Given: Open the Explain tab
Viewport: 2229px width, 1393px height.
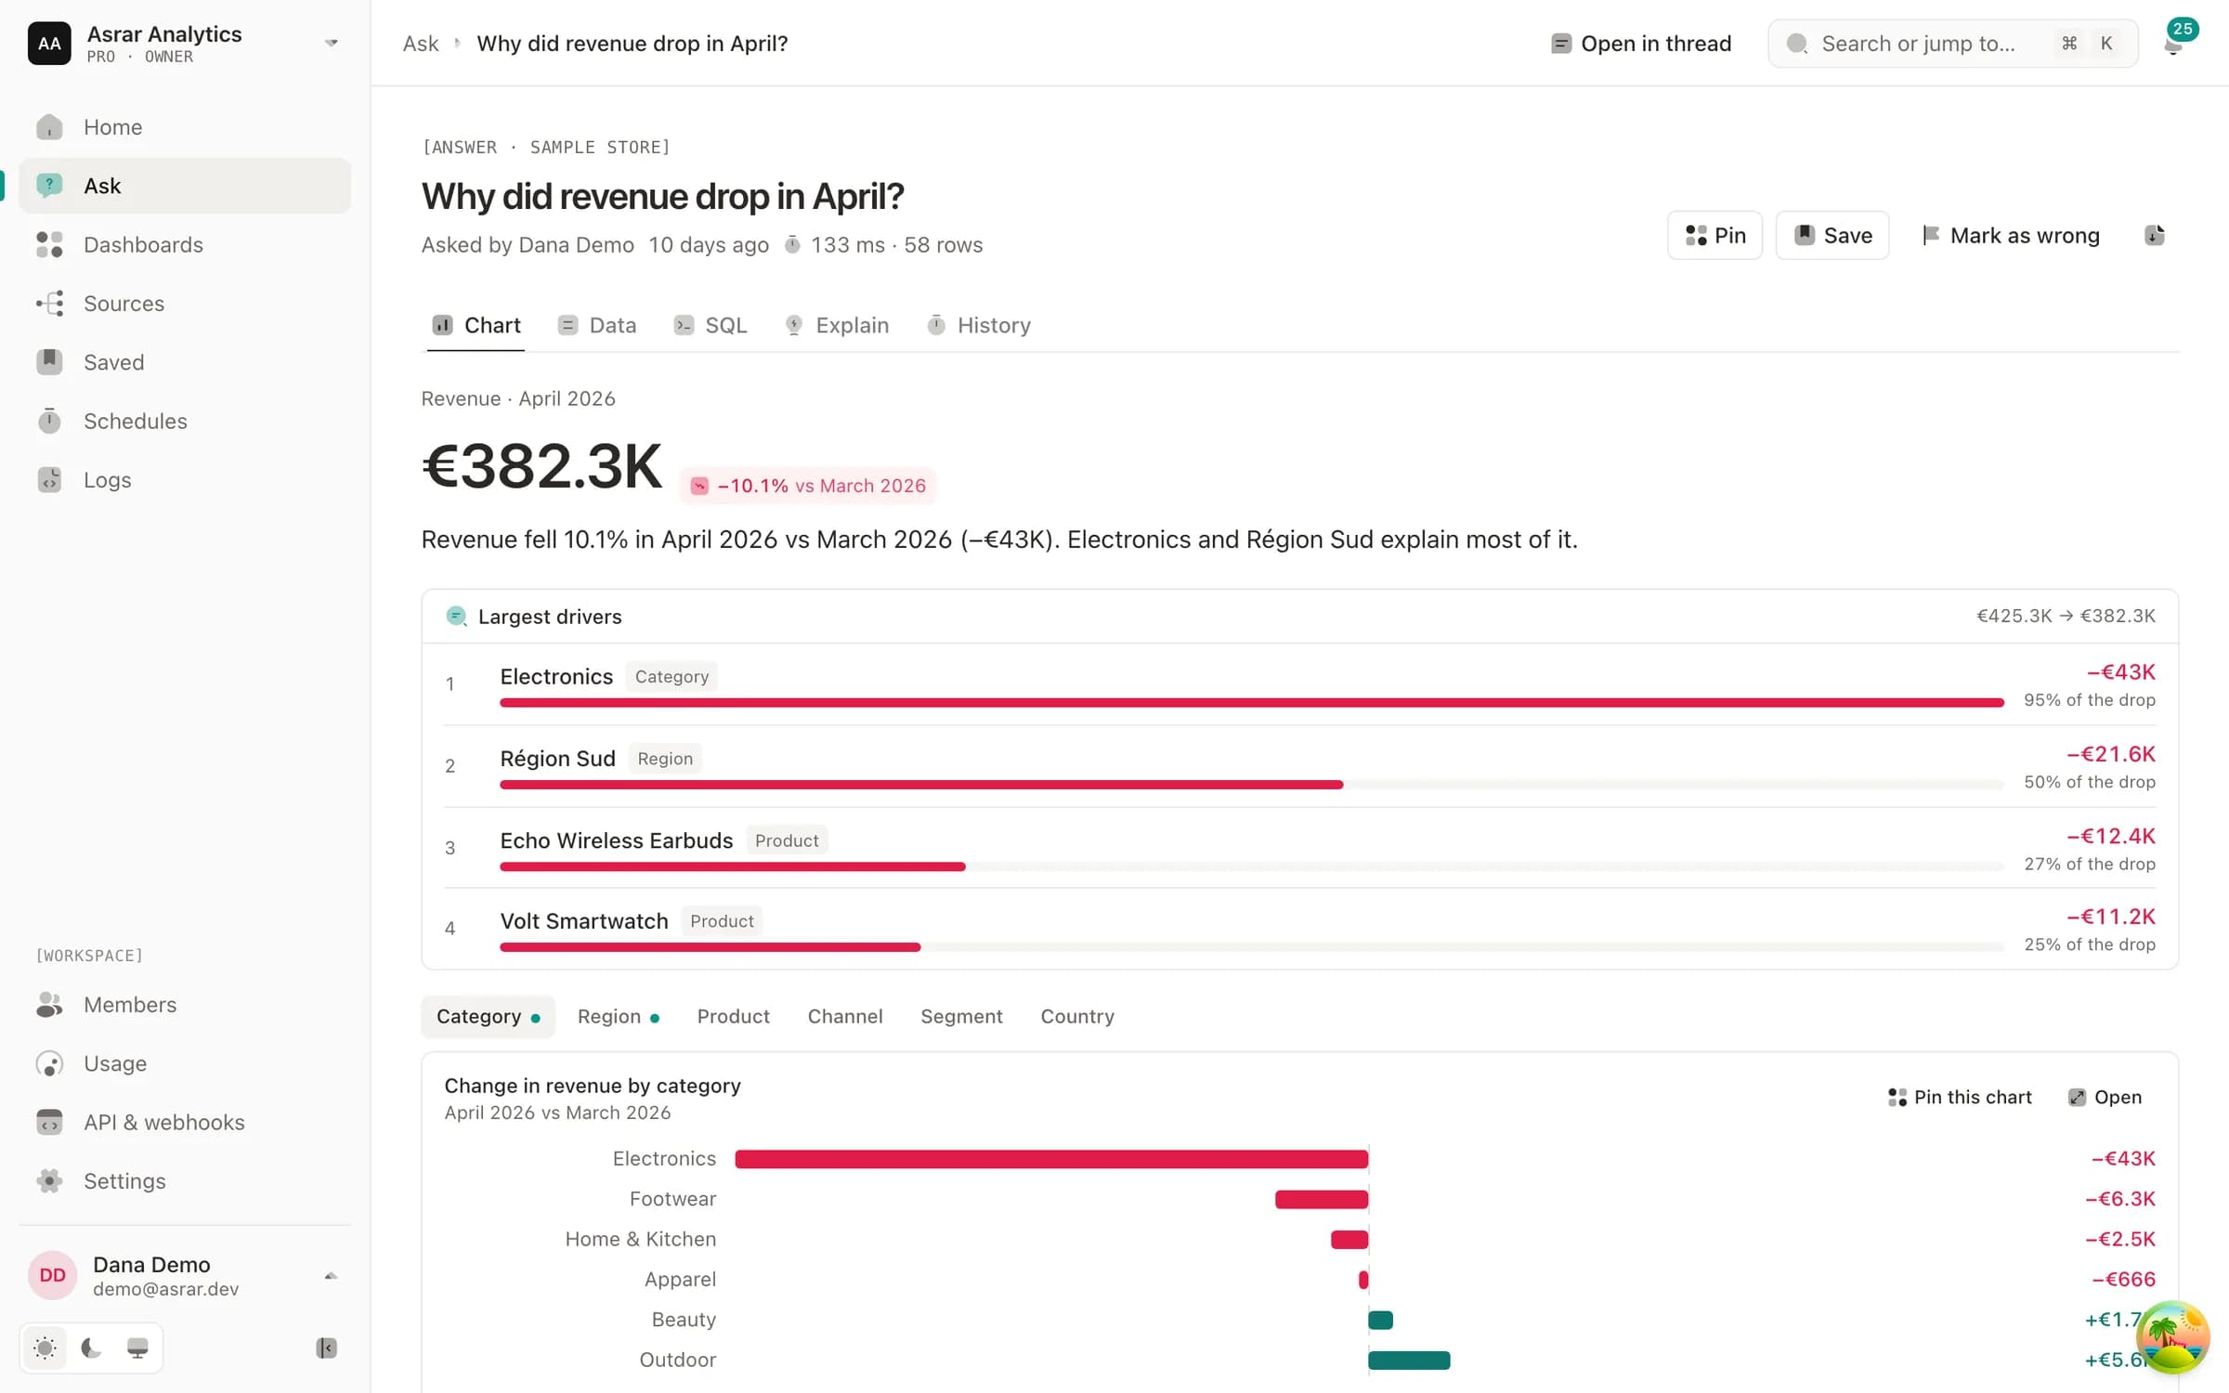Looking at the screenshot, I should (837, 325).
